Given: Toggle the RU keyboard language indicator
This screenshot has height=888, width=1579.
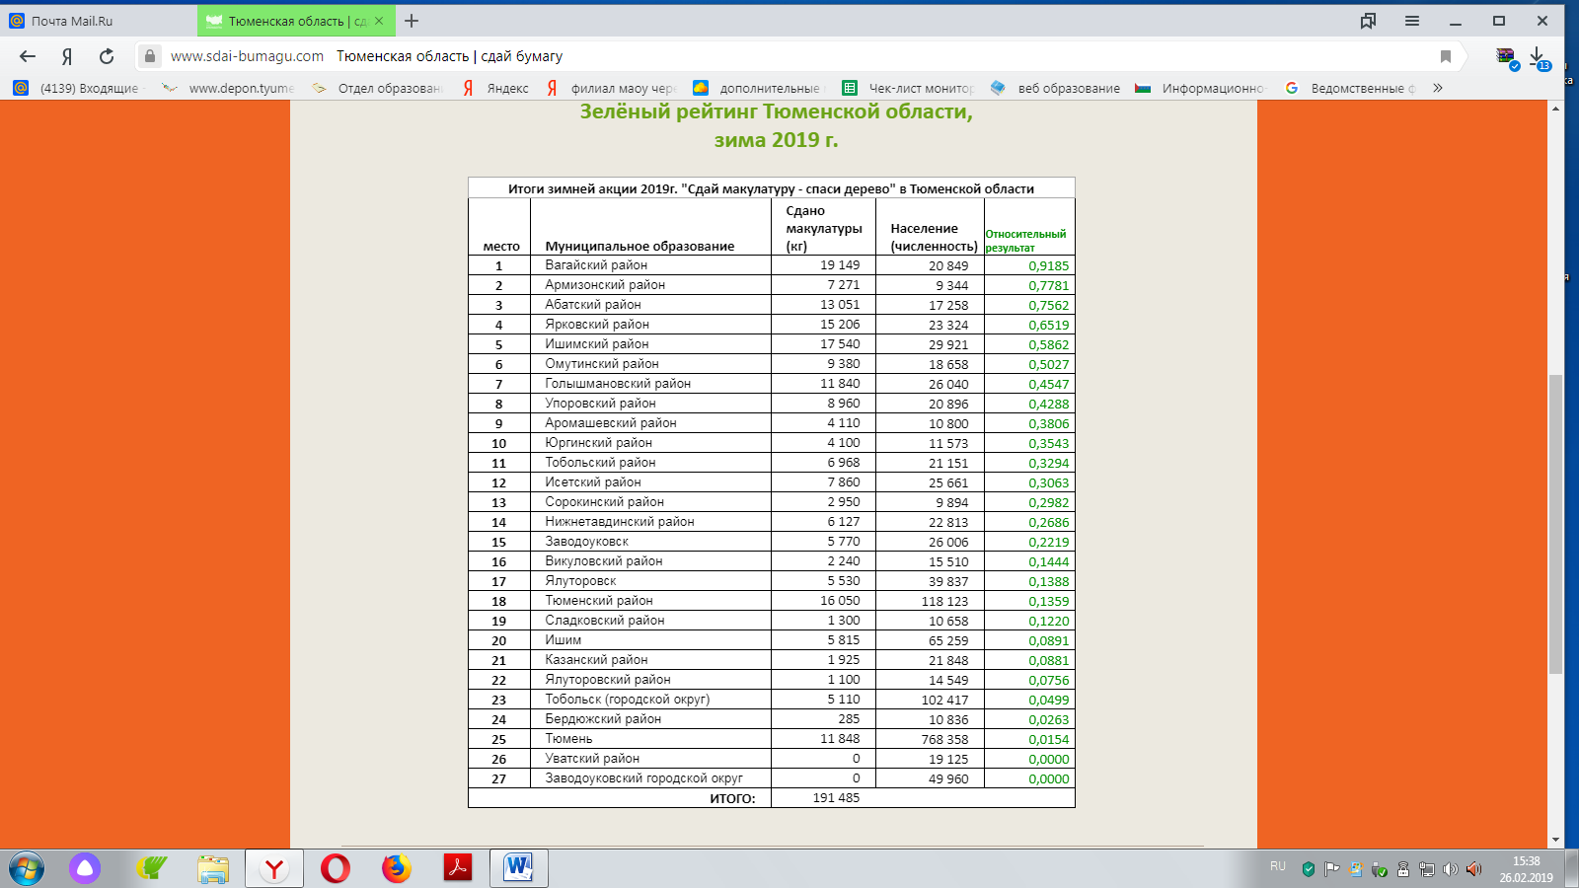Looking at the screenshot, I should 1278,866.
